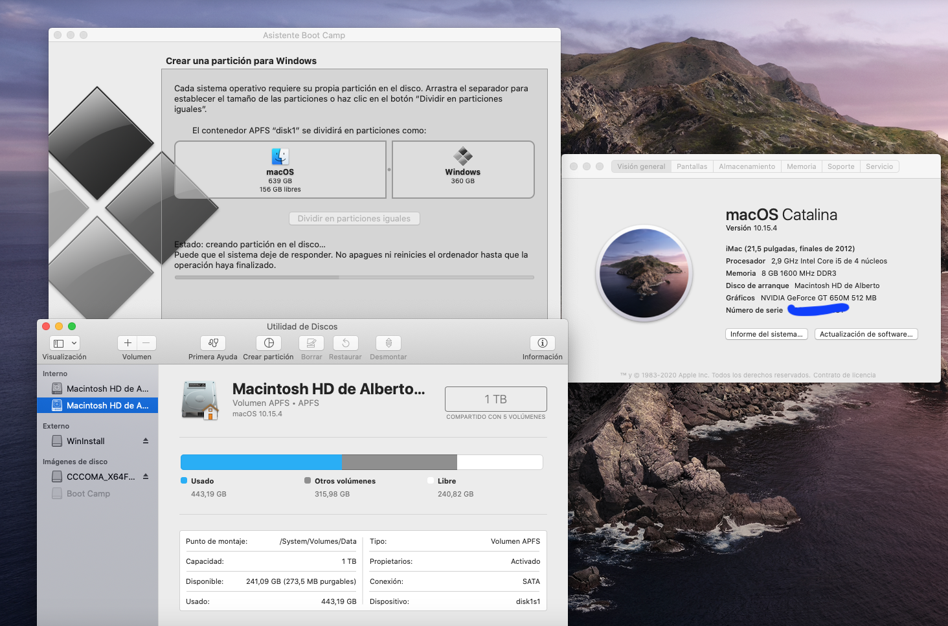Viewport: 948px width, 626px height.
Task: Switch to the Almacenamiento tab
Action: pos(747,166)
